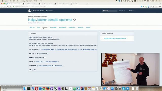Click the Explore link
The height and width of the screenshot is (91, 162).
[x=42, y=11]
